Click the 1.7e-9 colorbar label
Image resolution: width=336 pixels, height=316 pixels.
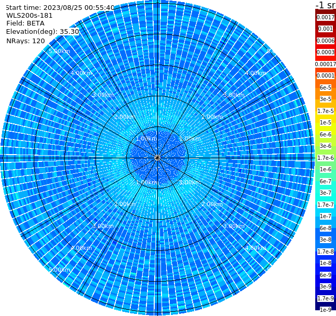[x=326, y=298]
